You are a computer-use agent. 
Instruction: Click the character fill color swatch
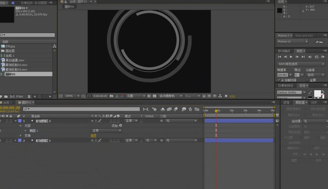click(317, 93)
